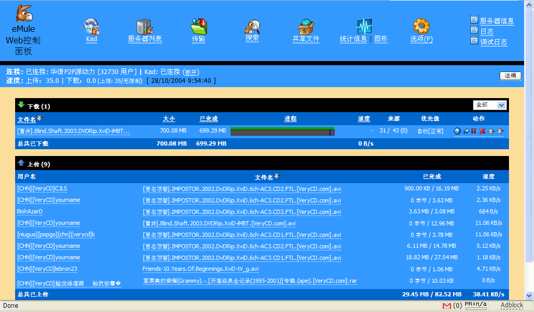Click the Adblock status bar item
Image resolution: width=534 pixels, height=312 pixels.
(512, 305)
